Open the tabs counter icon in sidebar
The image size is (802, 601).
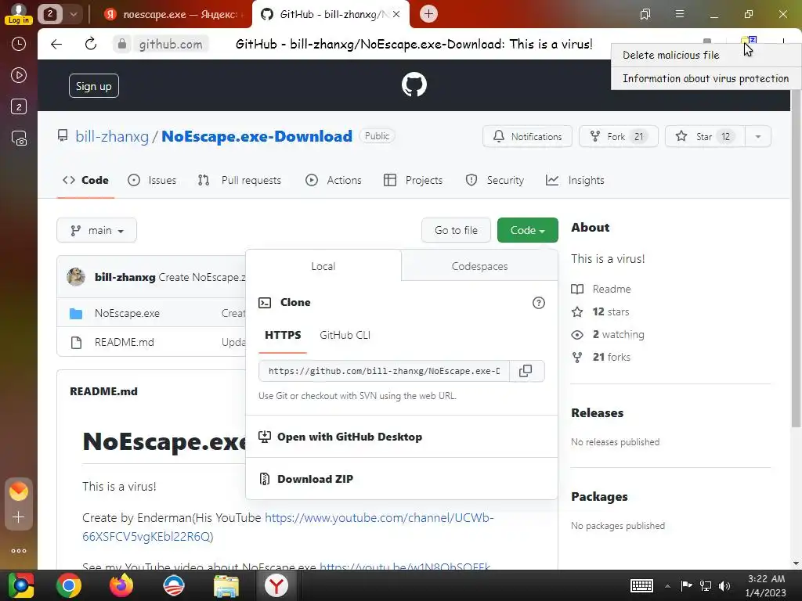click(x=19, y=106)
